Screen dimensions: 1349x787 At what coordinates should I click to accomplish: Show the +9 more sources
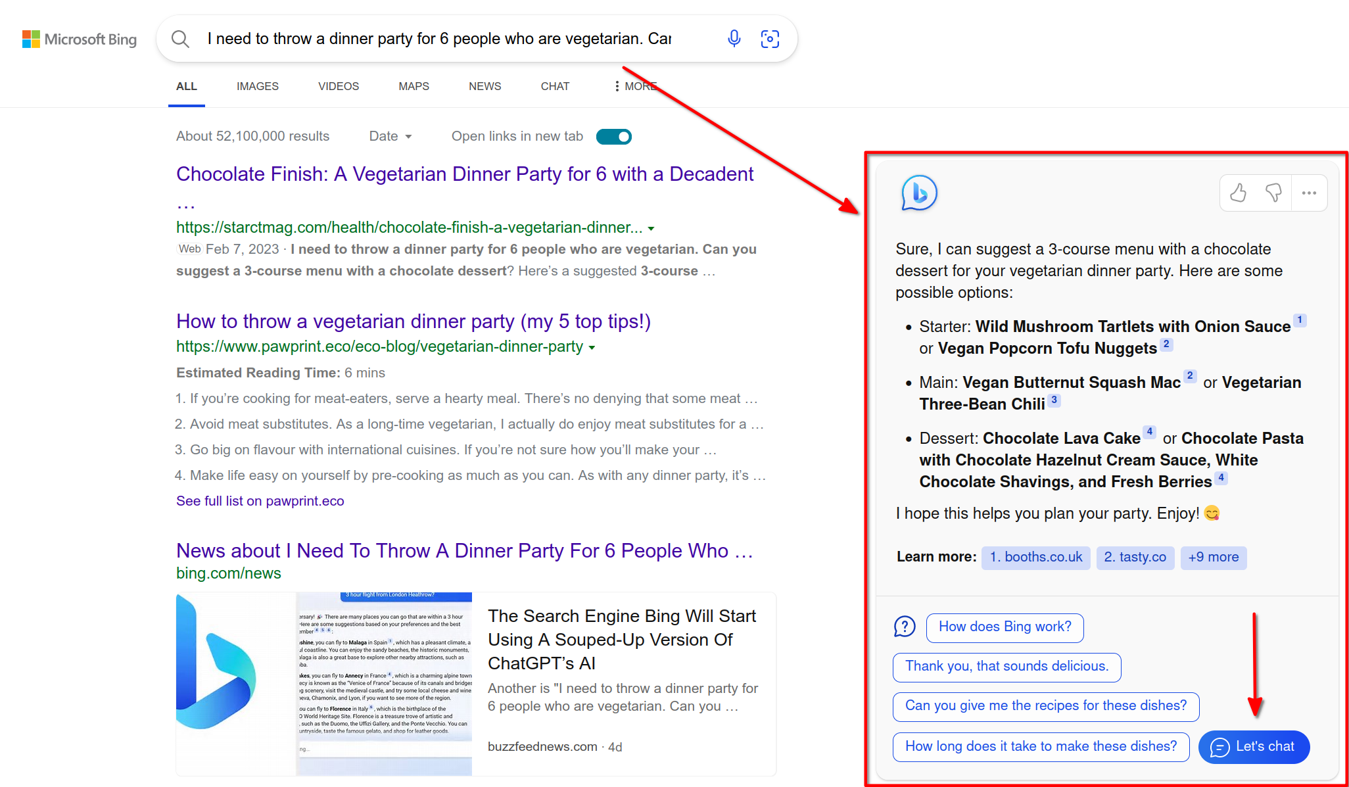1214,558
